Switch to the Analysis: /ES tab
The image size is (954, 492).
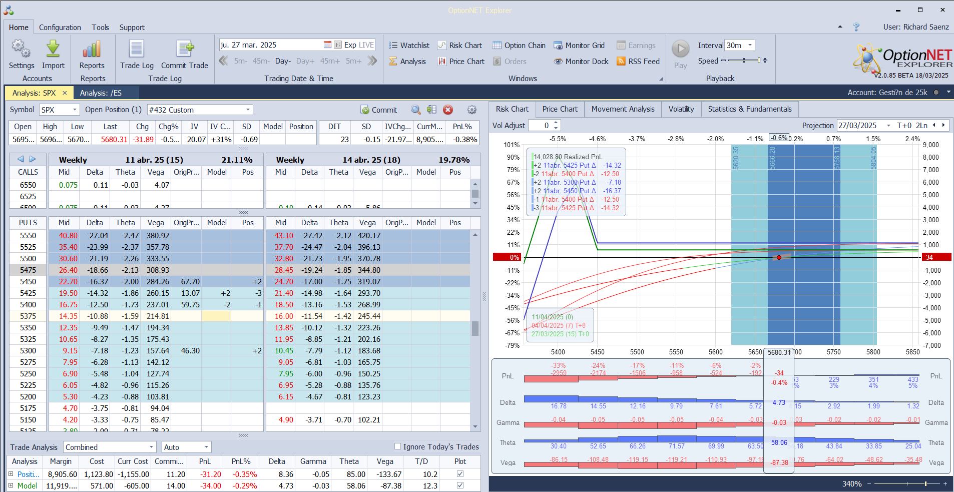coord(101,93)
